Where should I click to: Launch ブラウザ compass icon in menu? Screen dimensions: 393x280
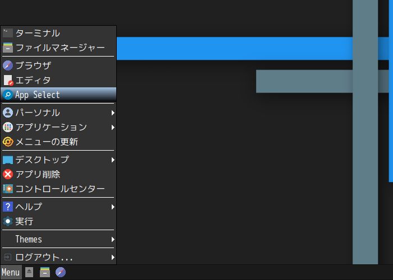coord(8,66)
